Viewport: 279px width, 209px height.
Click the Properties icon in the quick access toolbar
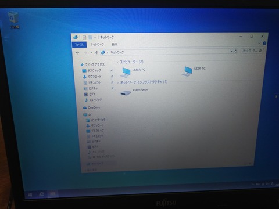click(84, 37)
